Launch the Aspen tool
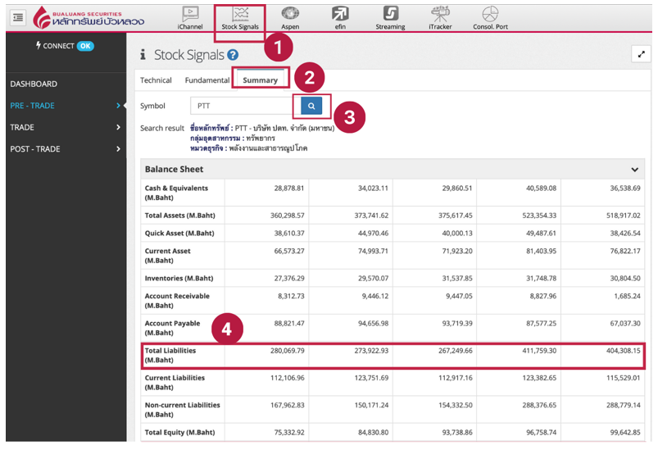The height and width of the screenshot is (450, 658). 290,18
